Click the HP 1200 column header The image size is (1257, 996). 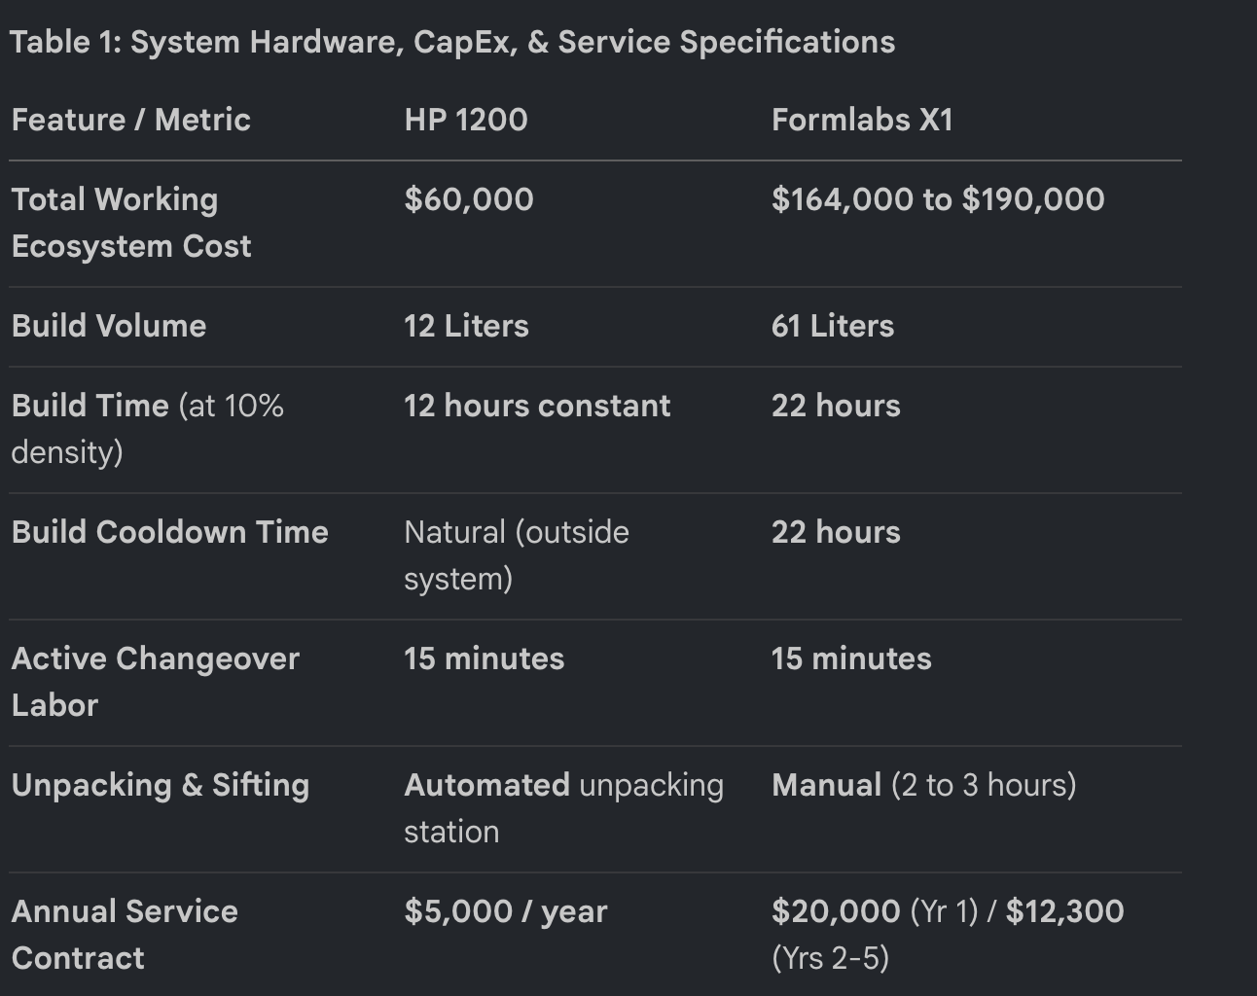pyautogui.click(x=466, y=120)
